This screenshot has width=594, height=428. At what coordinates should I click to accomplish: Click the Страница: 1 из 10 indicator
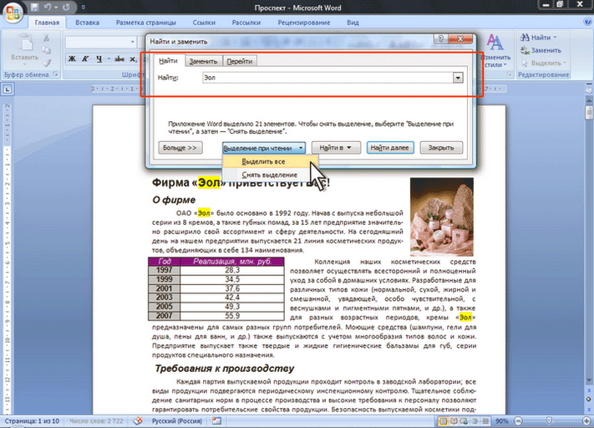[x=32, y=420]
